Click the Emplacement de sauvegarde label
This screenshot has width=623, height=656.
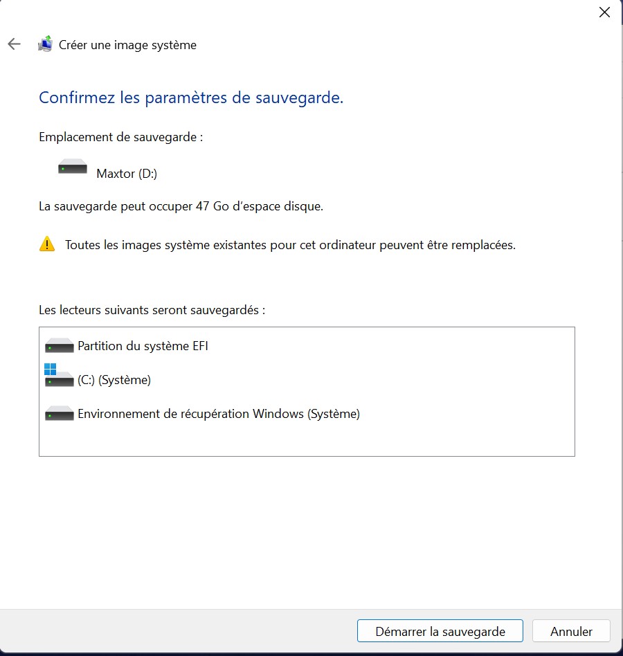pyautogui.click(x=120, y=137)
